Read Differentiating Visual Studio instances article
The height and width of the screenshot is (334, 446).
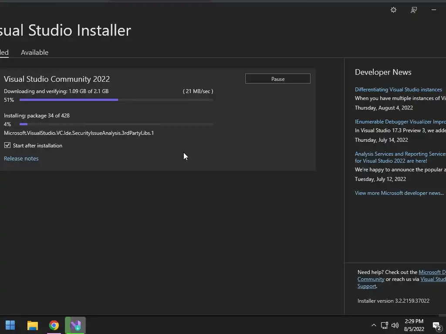[398, 90]
